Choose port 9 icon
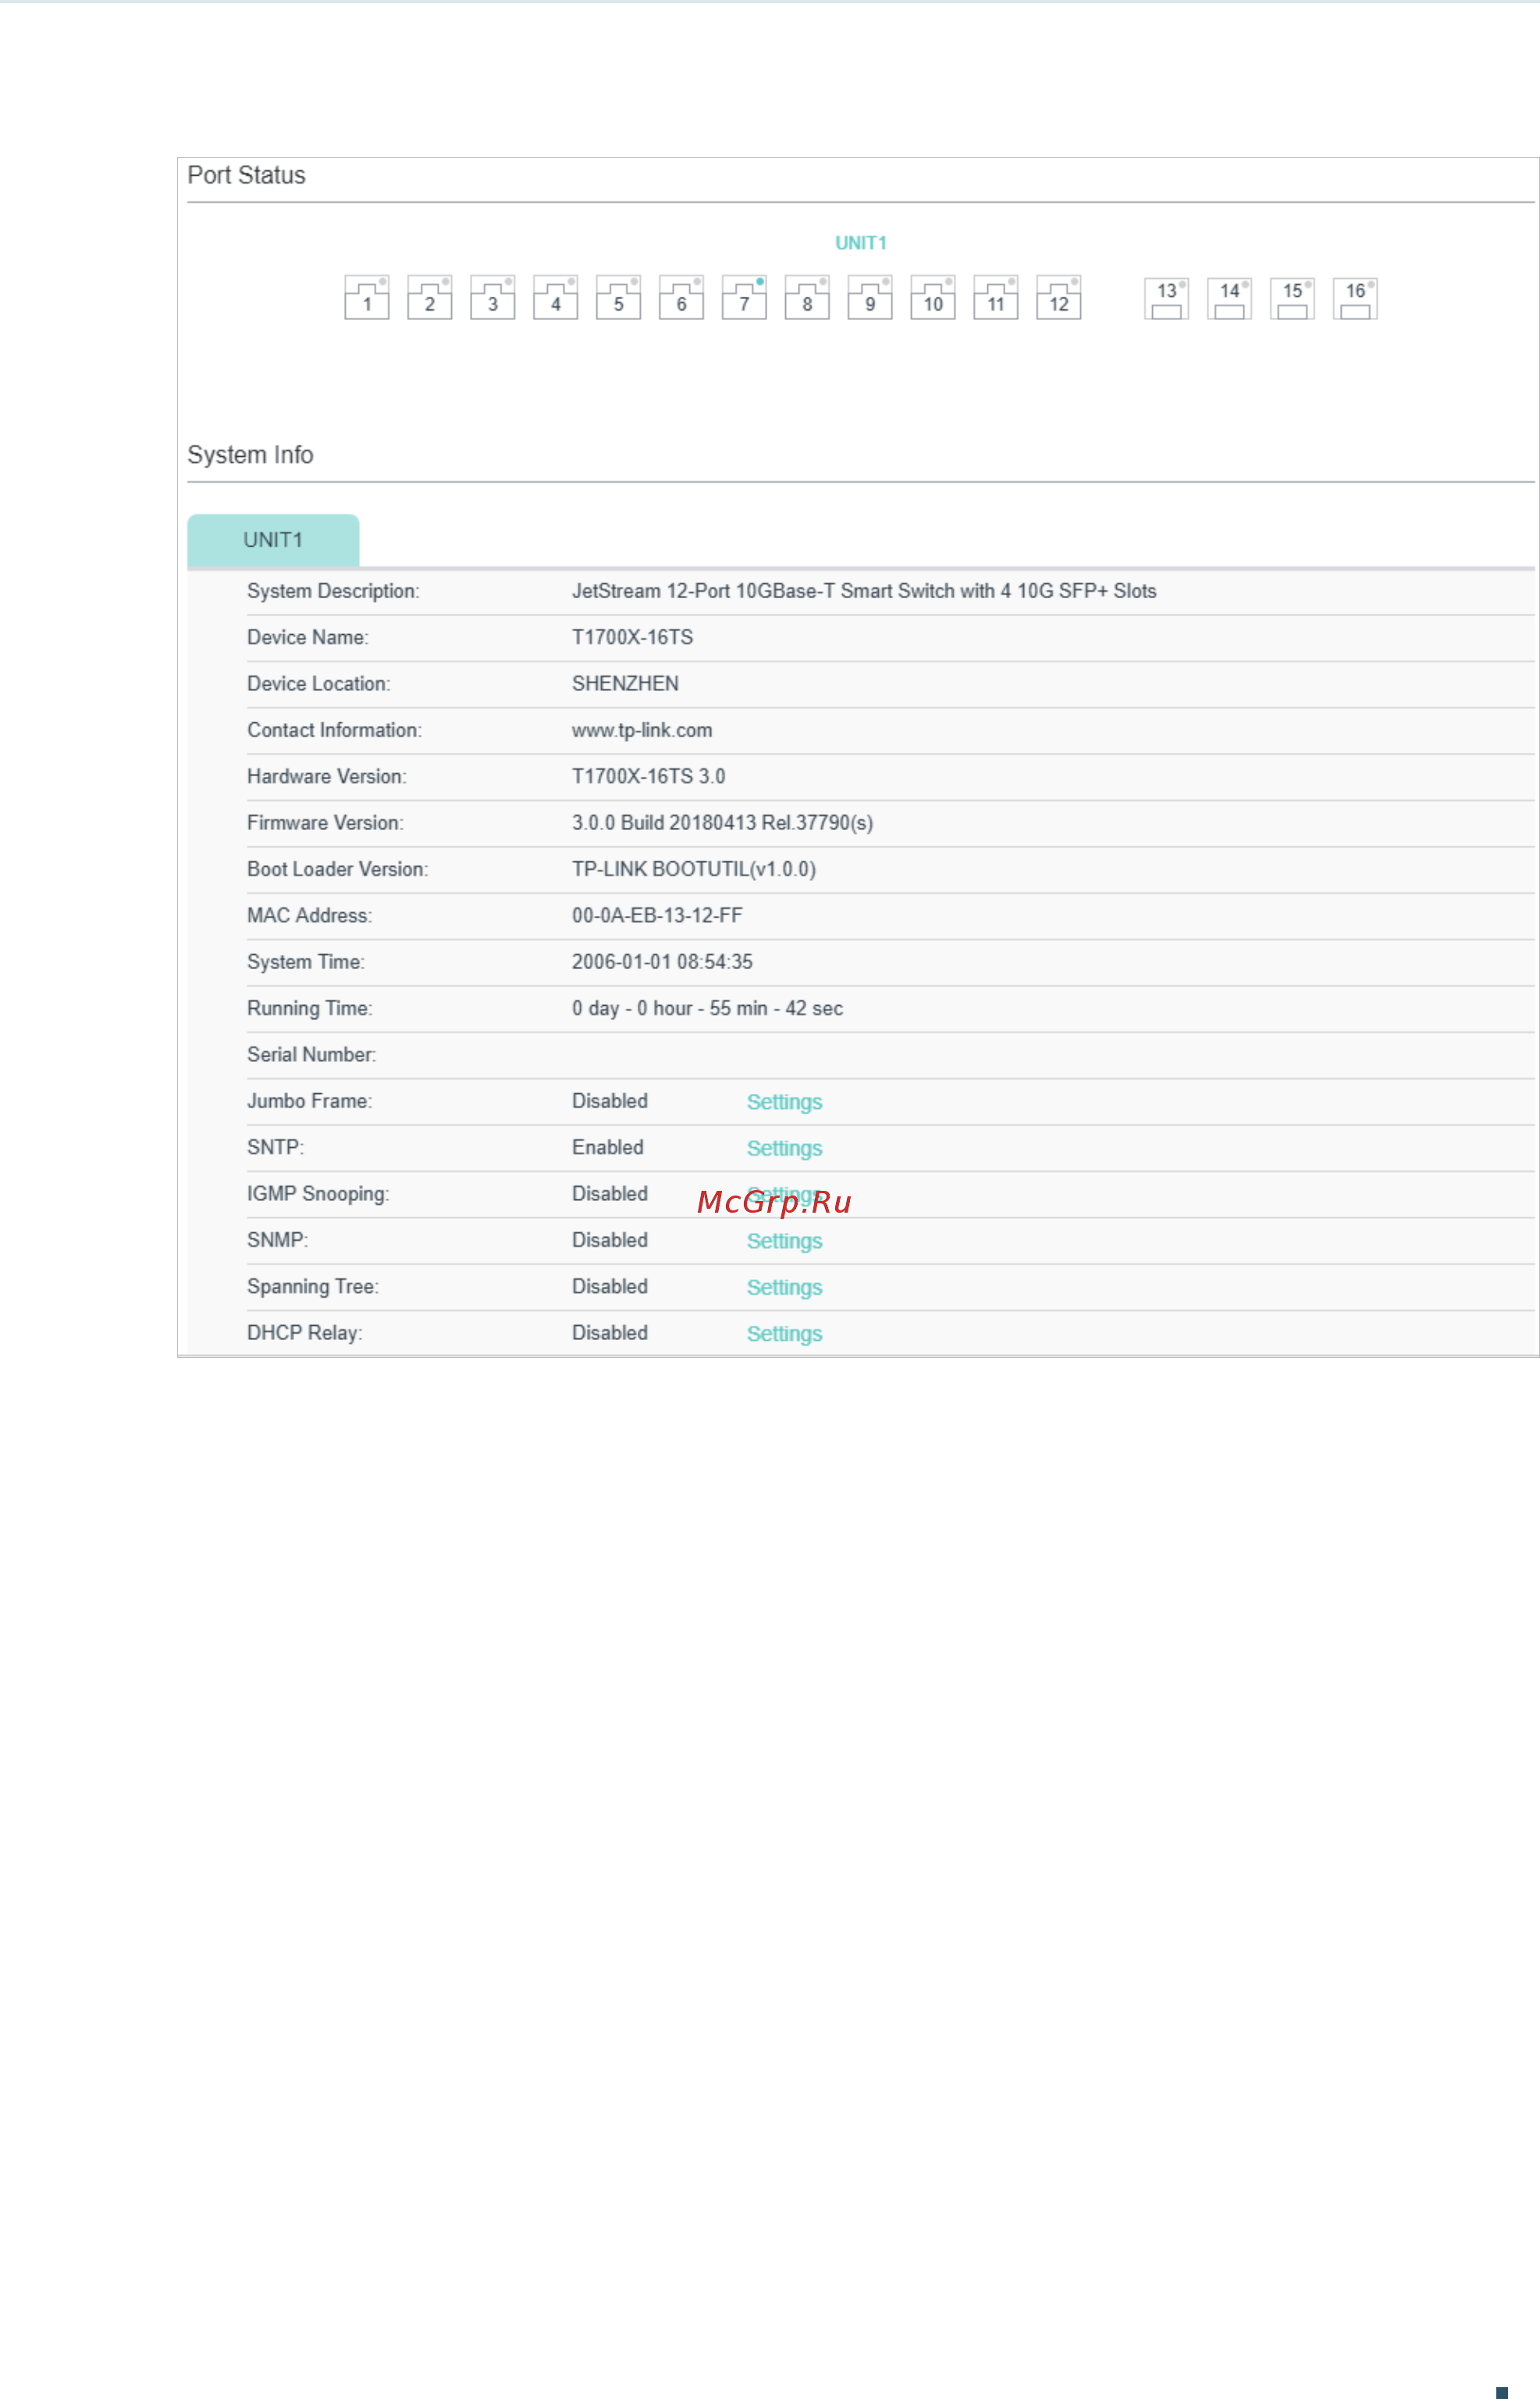Image resolution: width=1540 pixels, height=2402 pixels. pyautogui.click(x=870, y=297)
